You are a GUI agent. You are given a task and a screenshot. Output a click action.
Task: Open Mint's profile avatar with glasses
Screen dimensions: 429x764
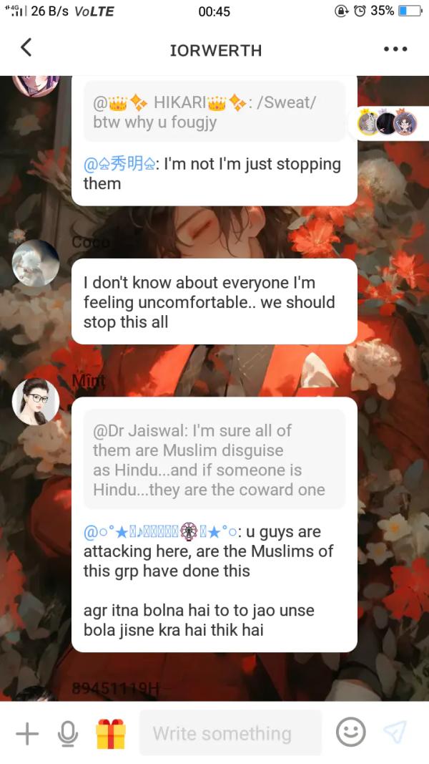[x=36, y=402]
